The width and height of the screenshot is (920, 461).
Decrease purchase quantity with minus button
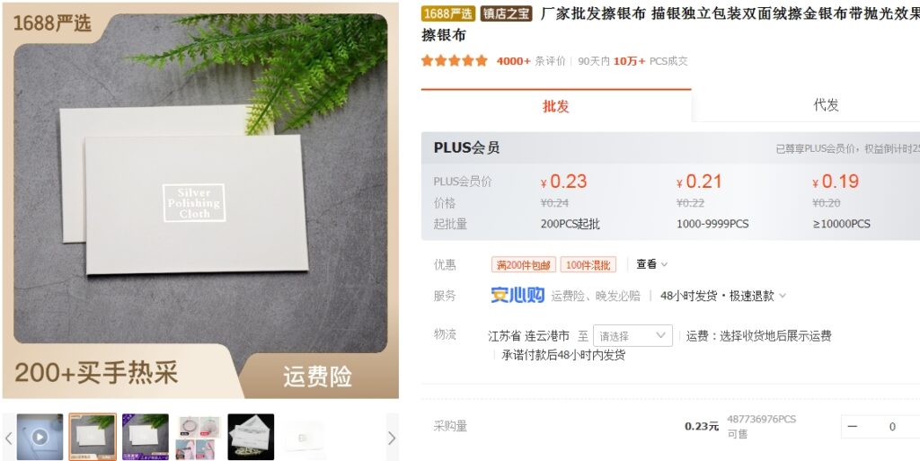pos(854,426)
